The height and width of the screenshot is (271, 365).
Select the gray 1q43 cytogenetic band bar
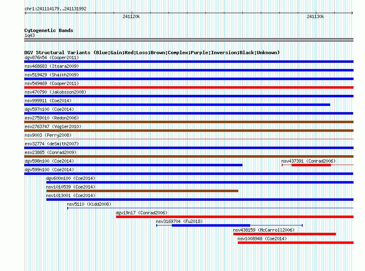(189, 40)
